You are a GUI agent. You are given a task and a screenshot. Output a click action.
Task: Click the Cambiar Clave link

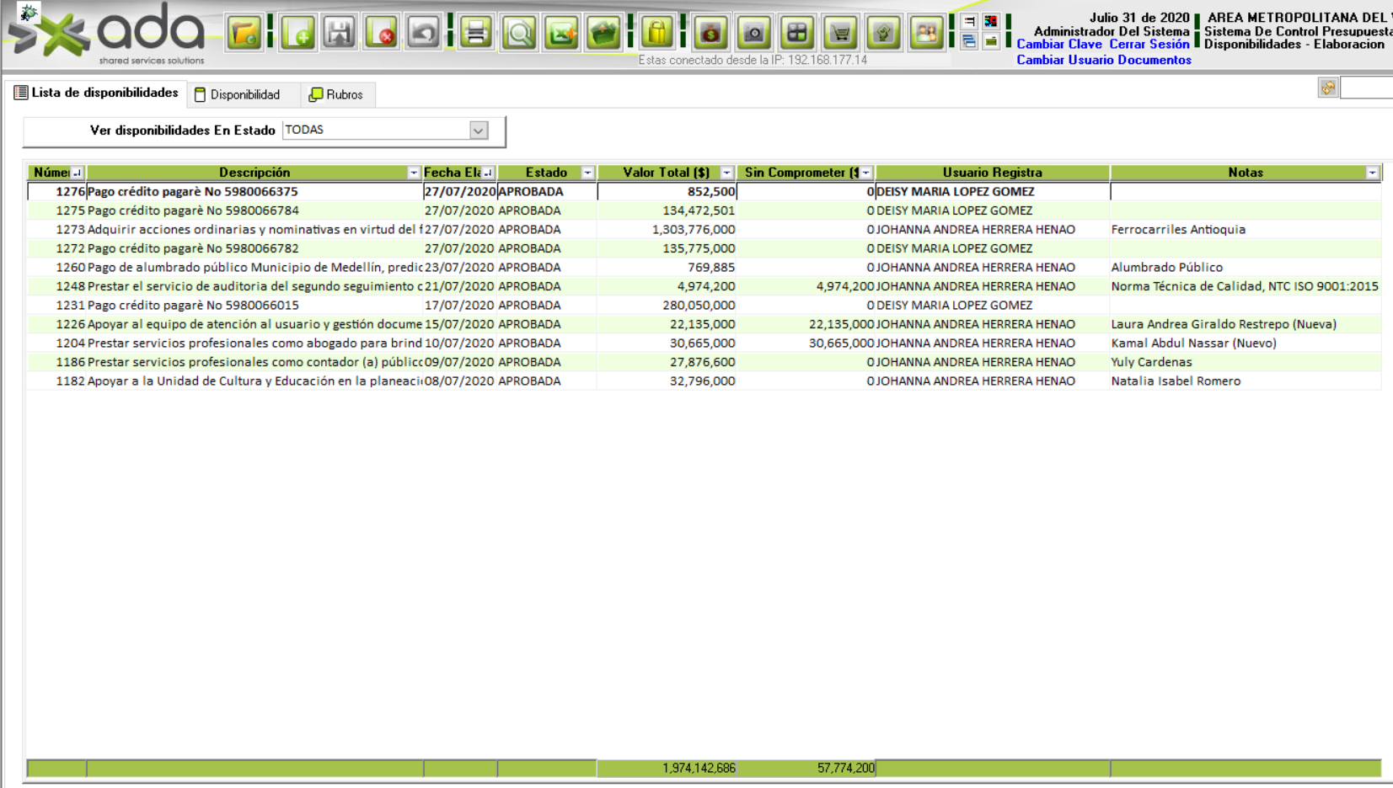1058,45
